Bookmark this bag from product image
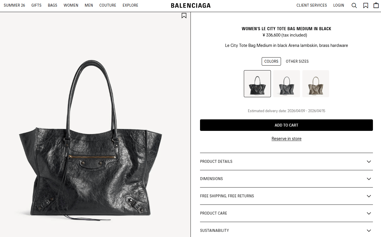This screenshot has width=381, height=237. (x=184, y=16)
